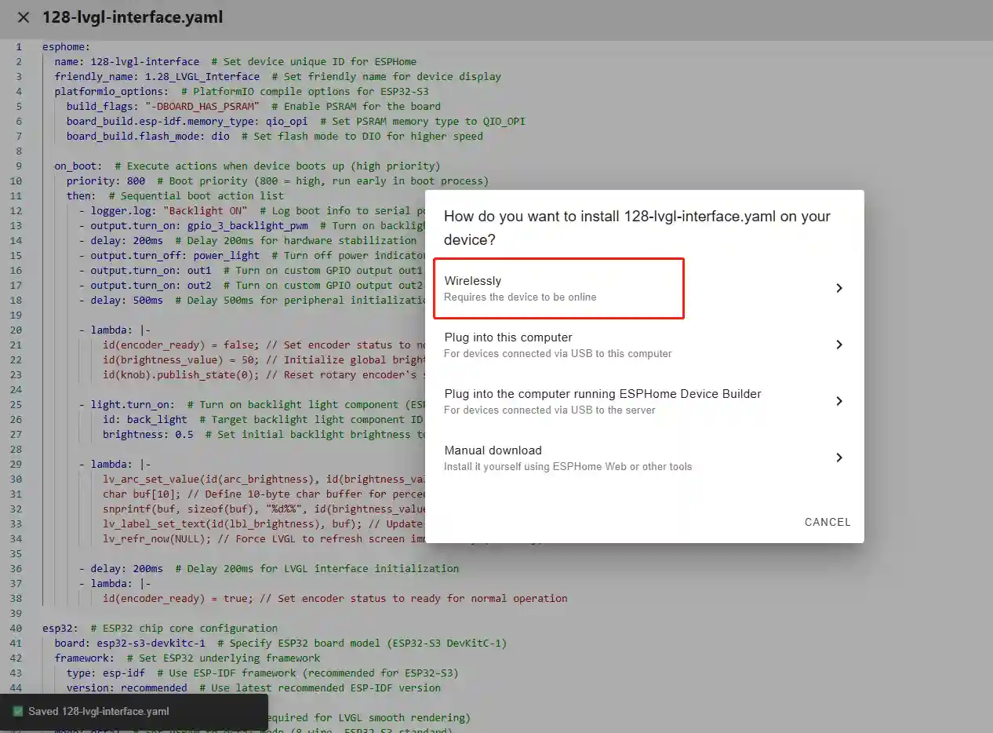The width and height of the screenshot is (993, 733).
Task: Click the esphome: key on line 1
Action: click(x=66, y=47)
